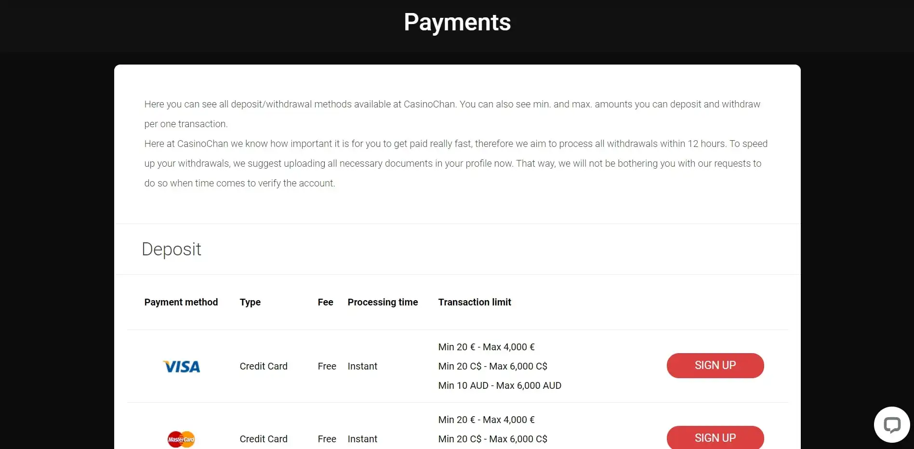
Task: Click the Payment method column header
Action: (x=181, y=302)
